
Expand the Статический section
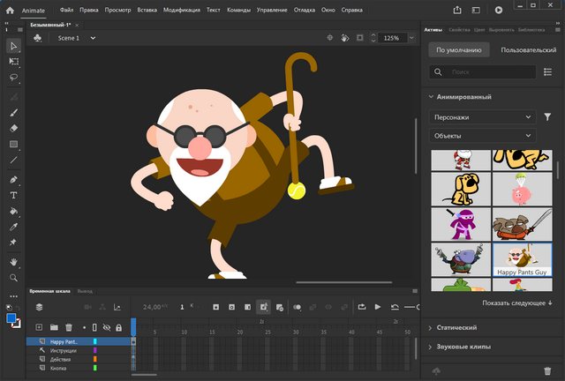pyautogui.click(x=459, y=328)
